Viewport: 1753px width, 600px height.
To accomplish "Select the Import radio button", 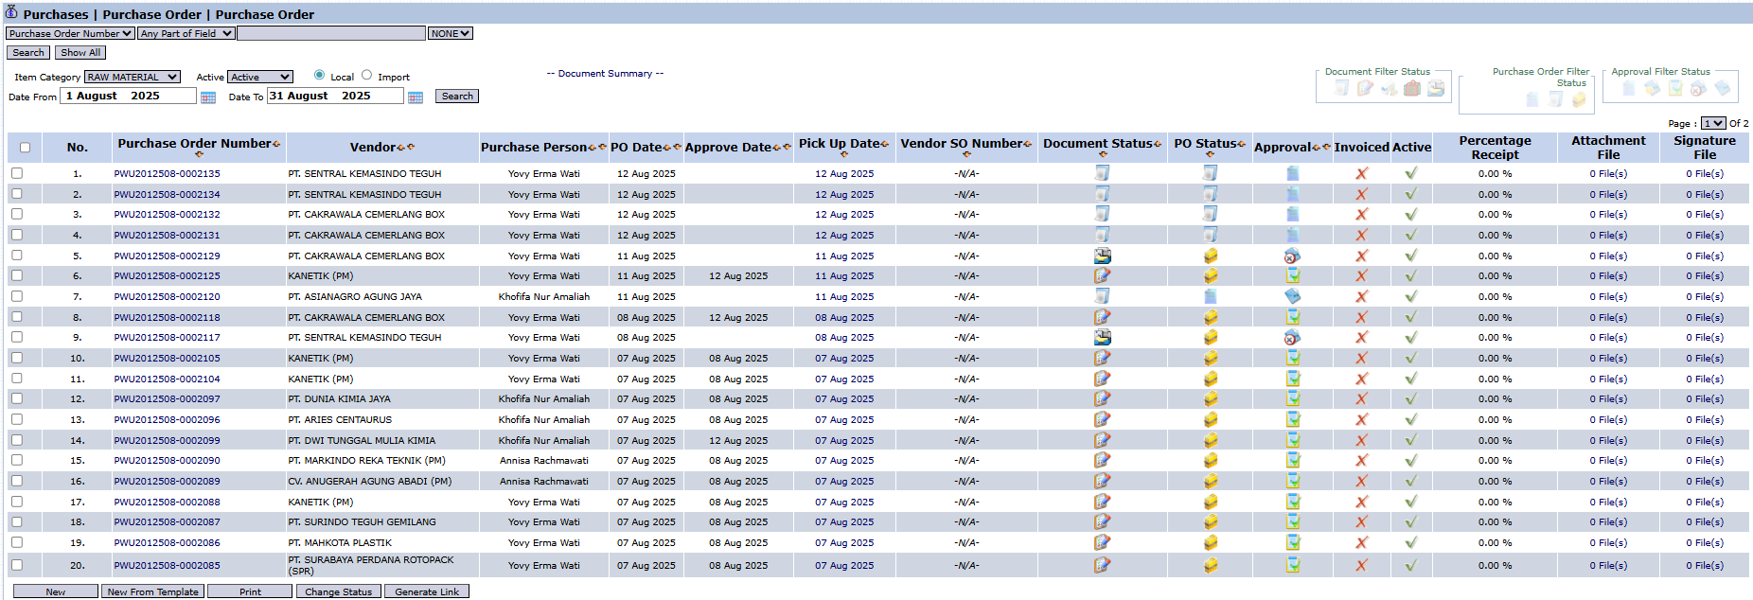I will (x=367, y=76).
